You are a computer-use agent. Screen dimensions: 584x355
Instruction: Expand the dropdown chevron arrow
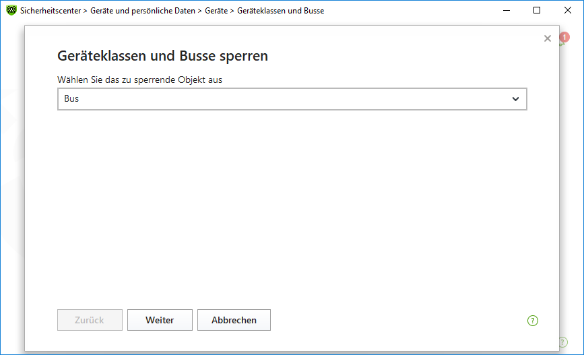point(515,99)
